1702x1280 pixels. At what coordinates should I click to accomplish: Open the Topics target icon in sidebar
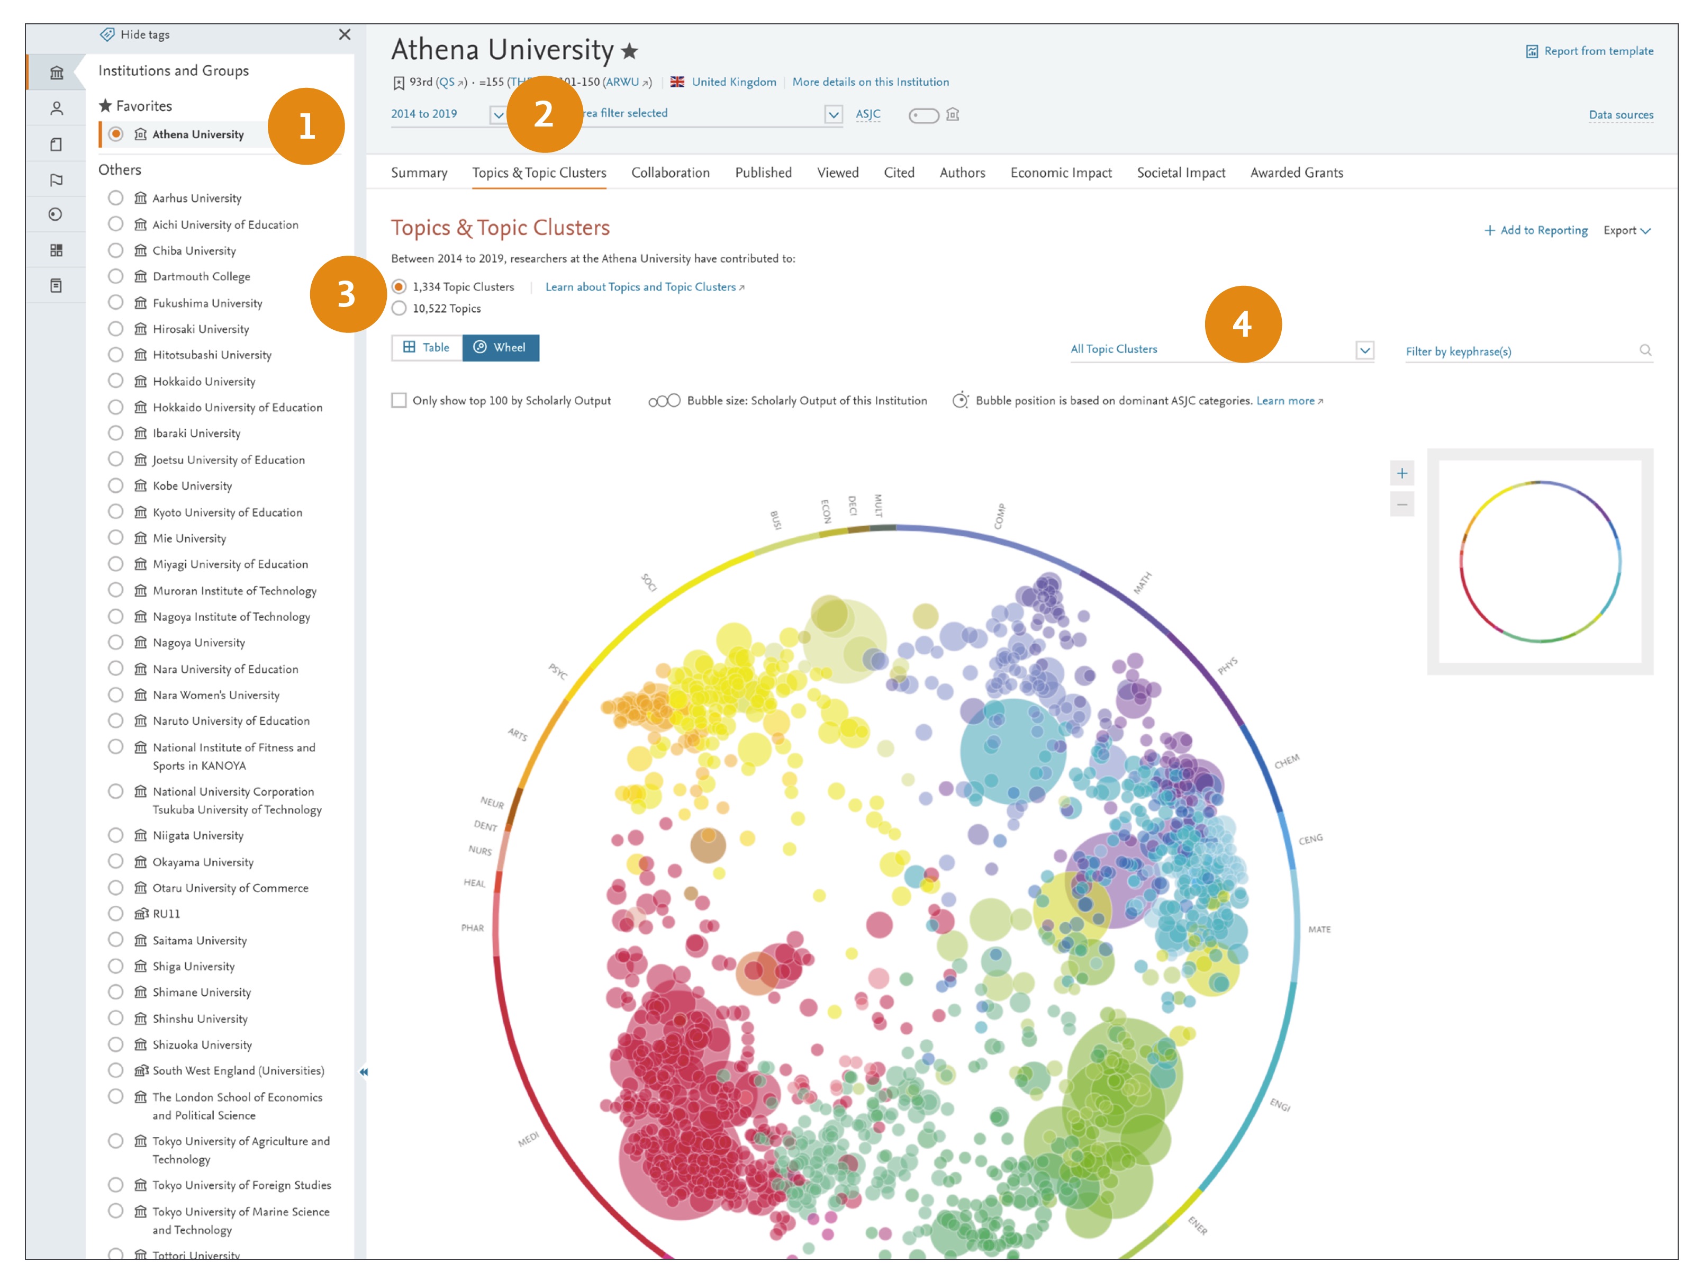(x=56, y=215)
